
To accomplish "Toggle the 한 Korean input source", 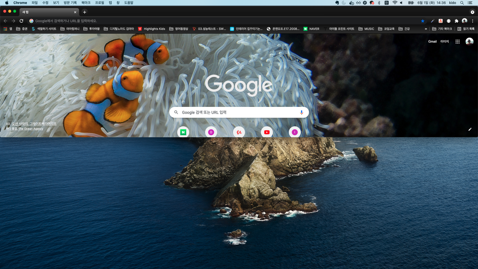I will (387, 3).
